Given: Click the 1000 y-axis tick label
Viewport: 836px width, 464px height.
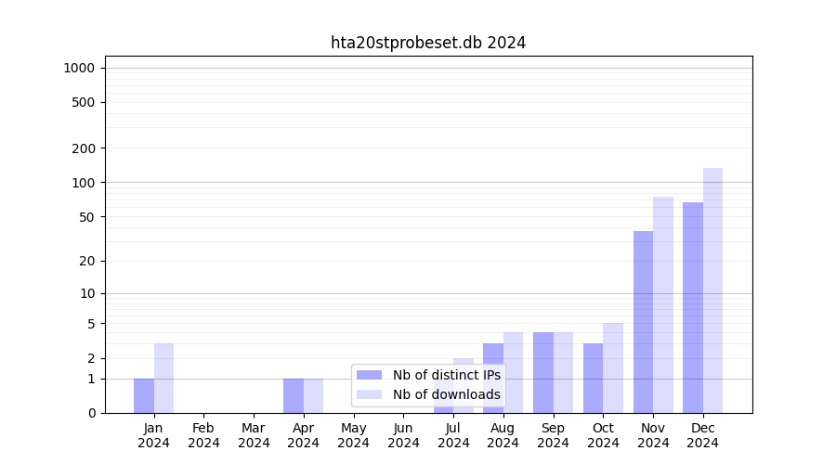Looking at the screenshot, I should 79,68.
